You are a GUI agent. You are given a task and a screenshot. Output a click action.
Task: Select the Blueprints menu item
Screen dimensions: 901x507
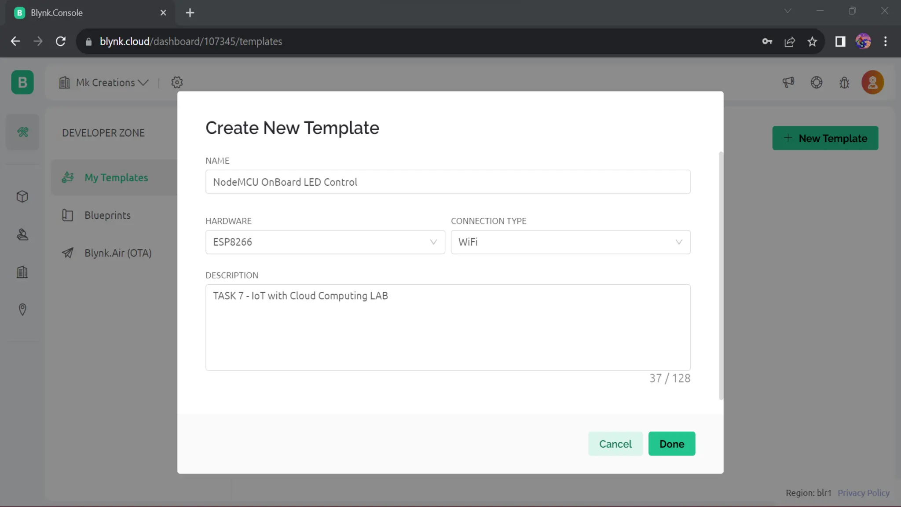tap(107, 215)
